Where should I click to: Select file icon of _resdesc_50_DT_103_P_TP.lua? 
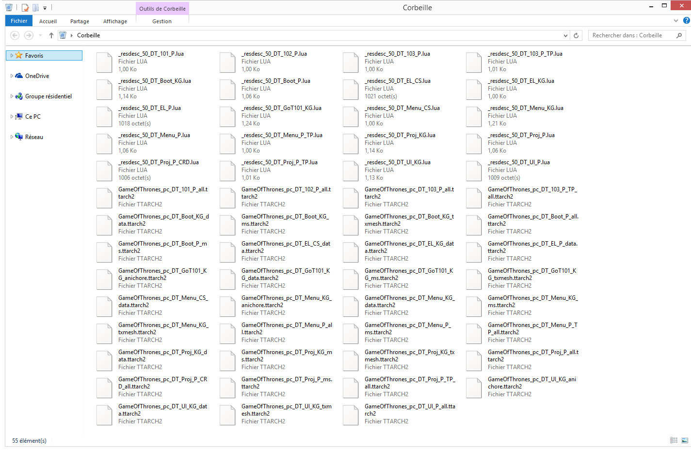pyautogui.click(x=474, y=62)
